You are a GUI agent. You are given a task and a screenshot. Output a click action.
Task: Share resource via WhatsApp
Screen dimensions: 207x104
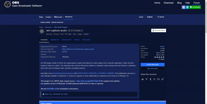click(154, 79)
